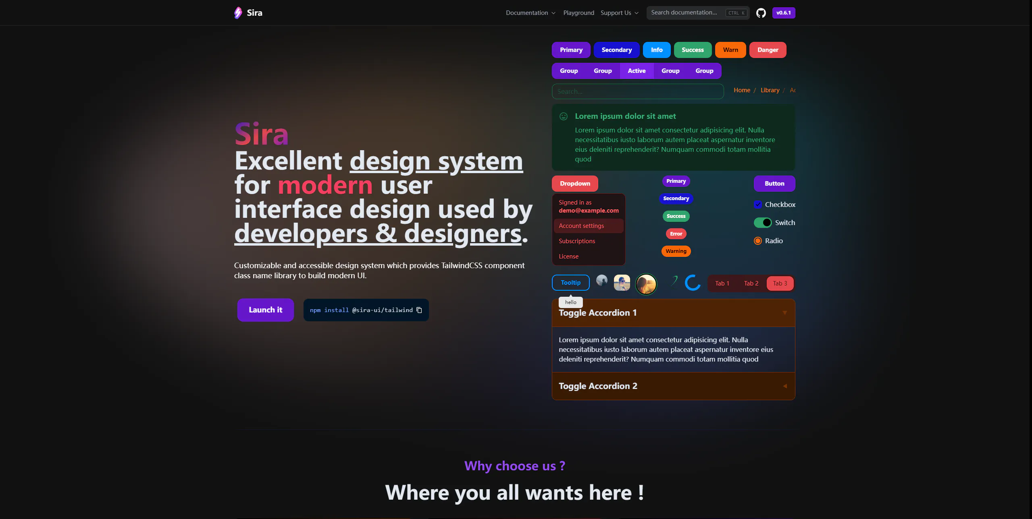This screenshot has height=519, width=1032.
Task: Open the red Dropdown button
Action: (575, 184)
